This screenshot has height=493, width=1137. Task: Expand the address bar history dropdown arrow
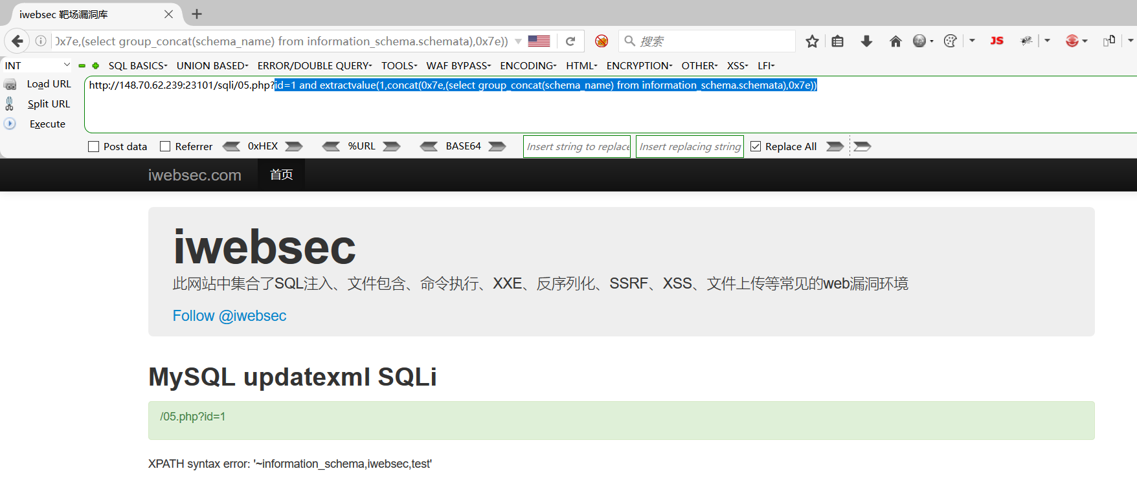[518, 41]
